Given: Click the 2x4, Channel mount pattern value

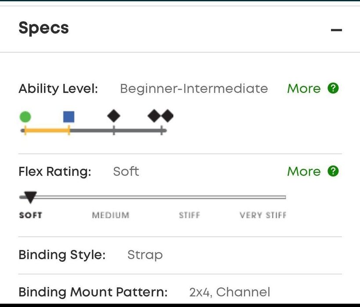Looking at the screenshot, I should point(229,292).
